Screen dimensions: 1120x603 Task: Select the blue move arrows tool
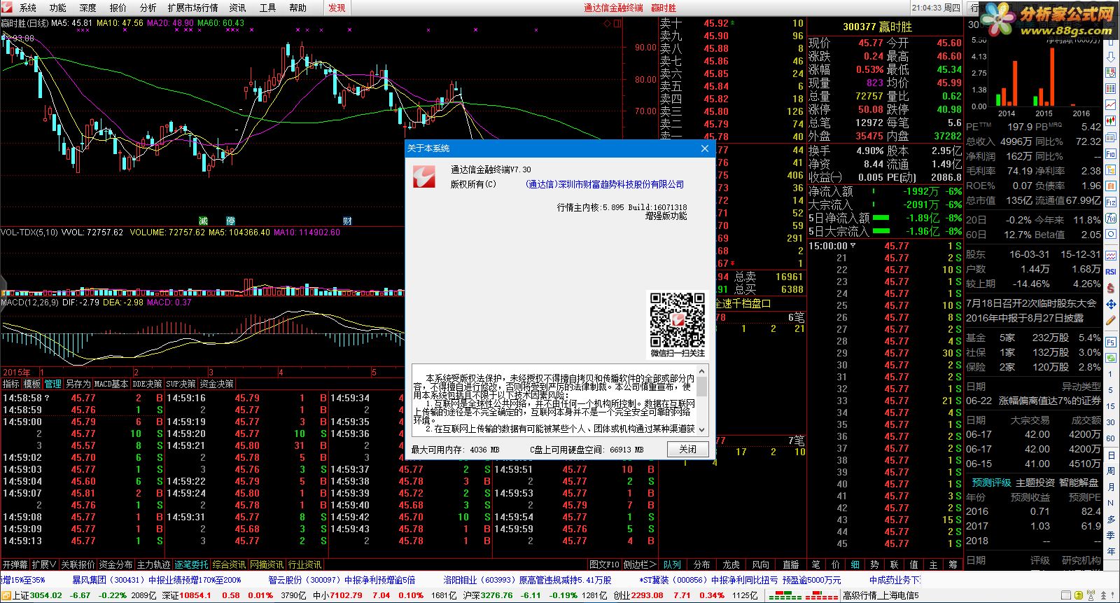coord(1110,304)
